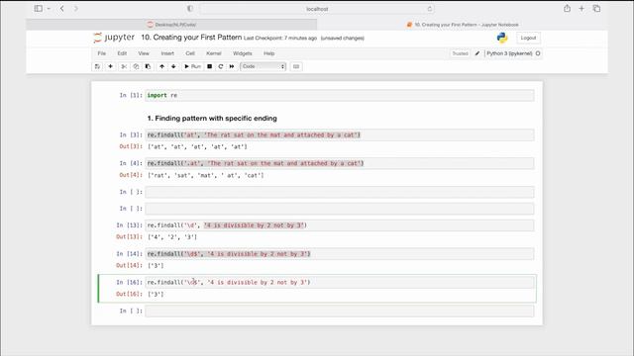Click the Trusted notebook indicator
Viewport: 634px width, 356px height.
[x=460, y=53]
